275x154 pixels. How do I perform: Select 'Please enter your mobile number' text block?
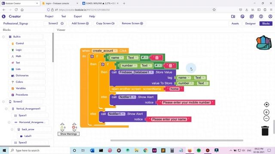click(186, 103)
